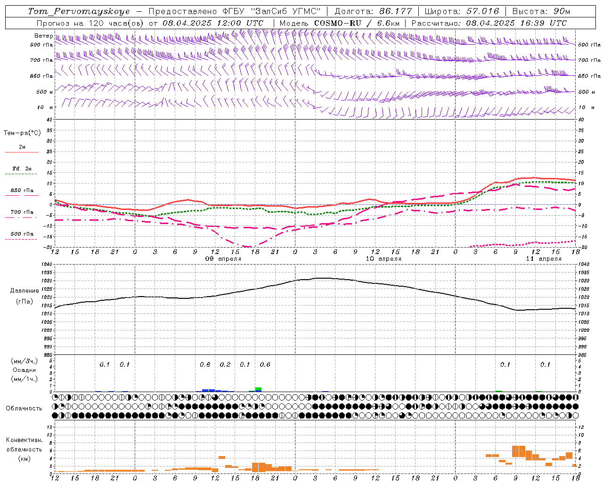603x482 pixels.
Task: Click the Рассчитано: 08.04.2025 16:39 UTC timestamp
Action: 489,23
